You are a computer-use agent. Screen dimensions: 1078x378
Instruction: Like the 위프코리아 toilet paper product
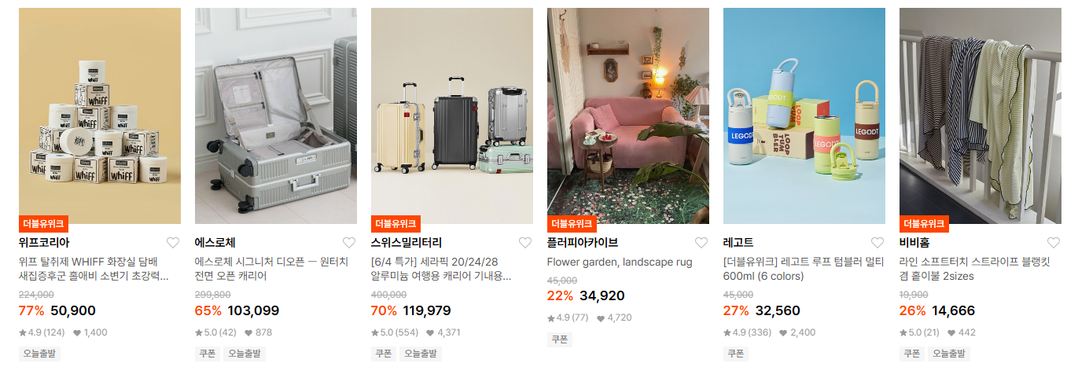click(x=173, y=243)
